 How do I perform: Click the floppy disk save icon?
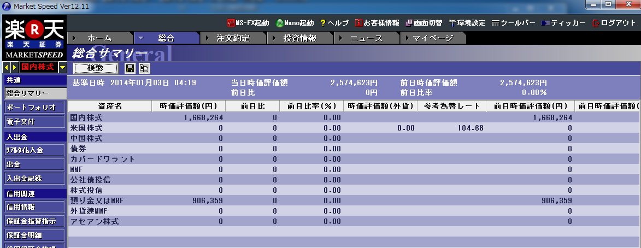click(x=130, y=68)
